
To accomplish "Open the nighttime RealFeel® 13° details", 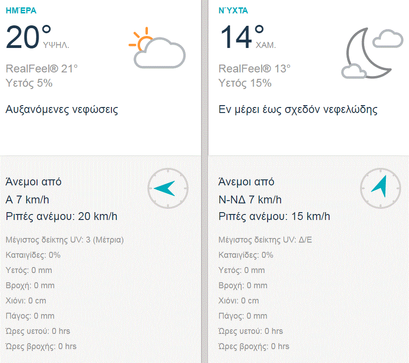I will tap(253, 68).
